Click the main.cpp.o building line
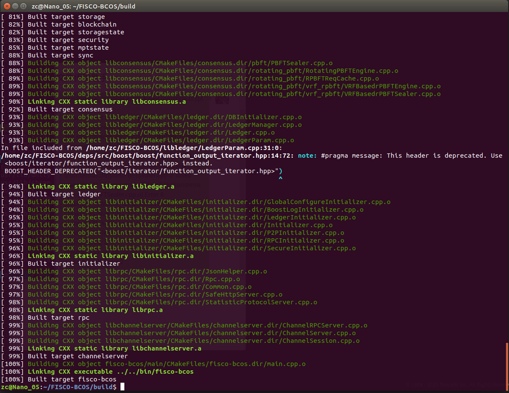509x393 pixels. point(153,364)
